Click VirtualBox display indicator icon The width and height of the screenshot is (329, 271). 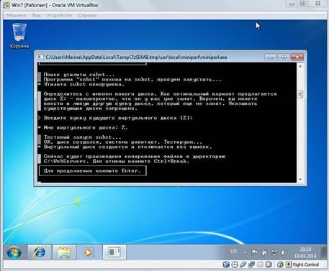pyautogui.click(x=269, y=265)
